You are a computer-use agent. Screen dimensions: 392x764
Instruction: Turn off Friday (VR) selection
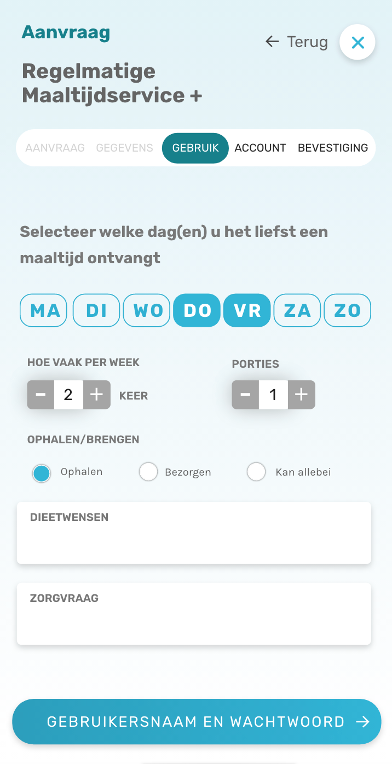pos(247,310)
